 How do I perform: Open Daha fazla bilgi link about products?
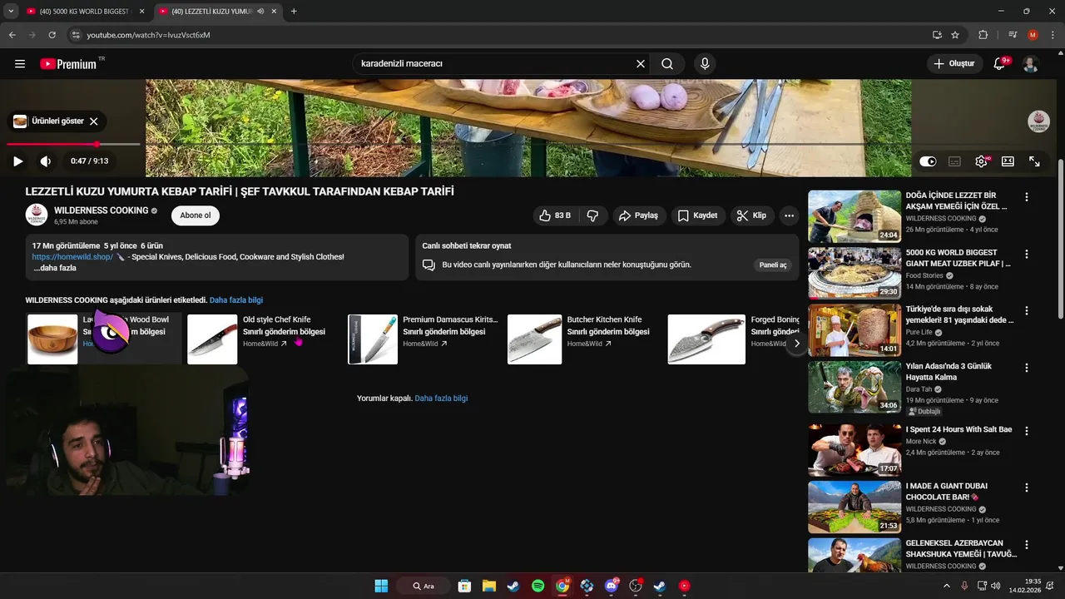tap(236, 299)
